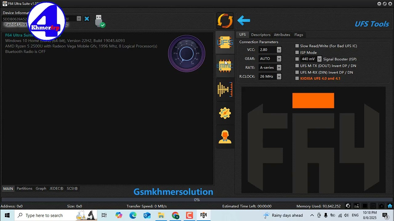Switch to the Graph tab
The image size is (394, 221).
[x=41, y=188]
